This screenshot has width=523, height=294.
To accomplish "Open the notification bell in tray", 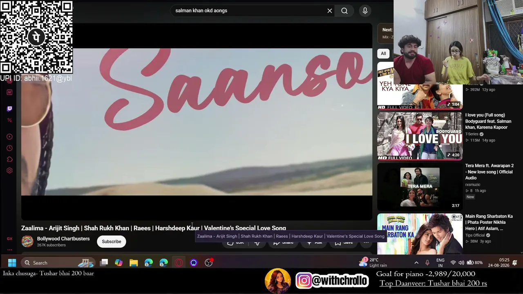I will (x=515, y=263).
